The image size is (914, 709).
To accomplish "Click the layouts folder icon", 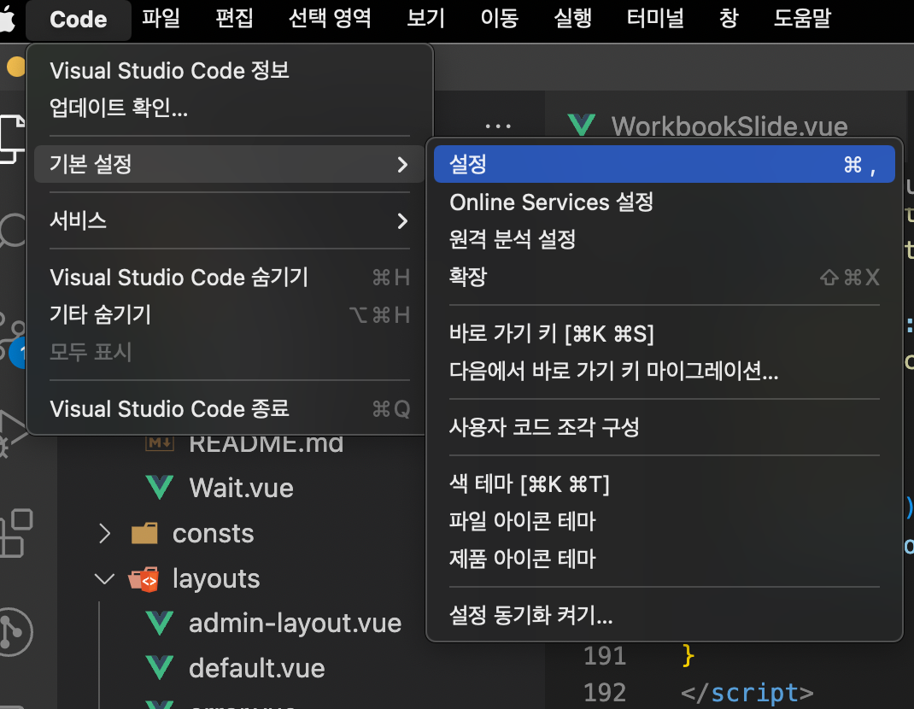I will 144,578.
